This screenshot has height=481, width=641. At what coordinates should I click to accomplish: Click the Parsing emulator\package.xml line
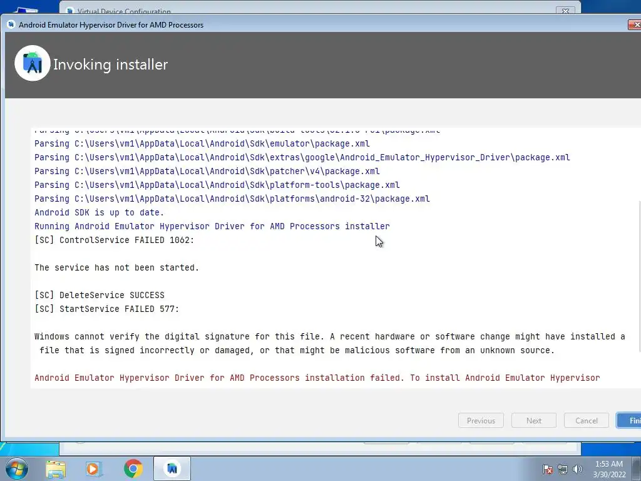[202, 144]
